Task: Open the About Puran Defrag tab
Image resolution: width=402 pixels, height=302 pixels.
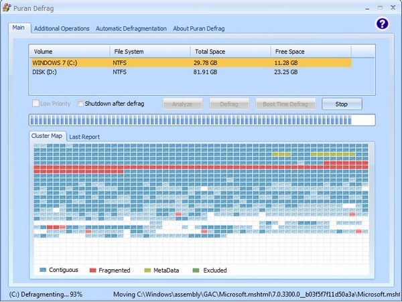Action: coord(199,28)
